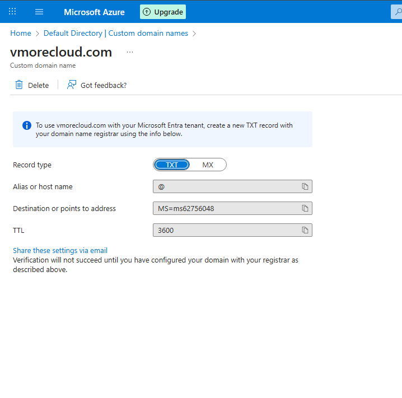Go to Home breadcrumb

point(21,34)
